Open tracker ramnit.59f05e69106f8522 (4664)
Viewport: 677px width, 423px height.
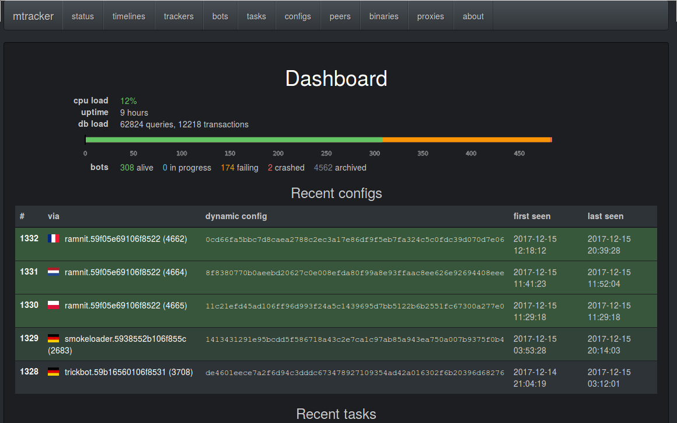click(126, 272)
